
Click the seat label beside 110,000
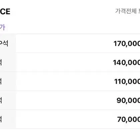1,81
